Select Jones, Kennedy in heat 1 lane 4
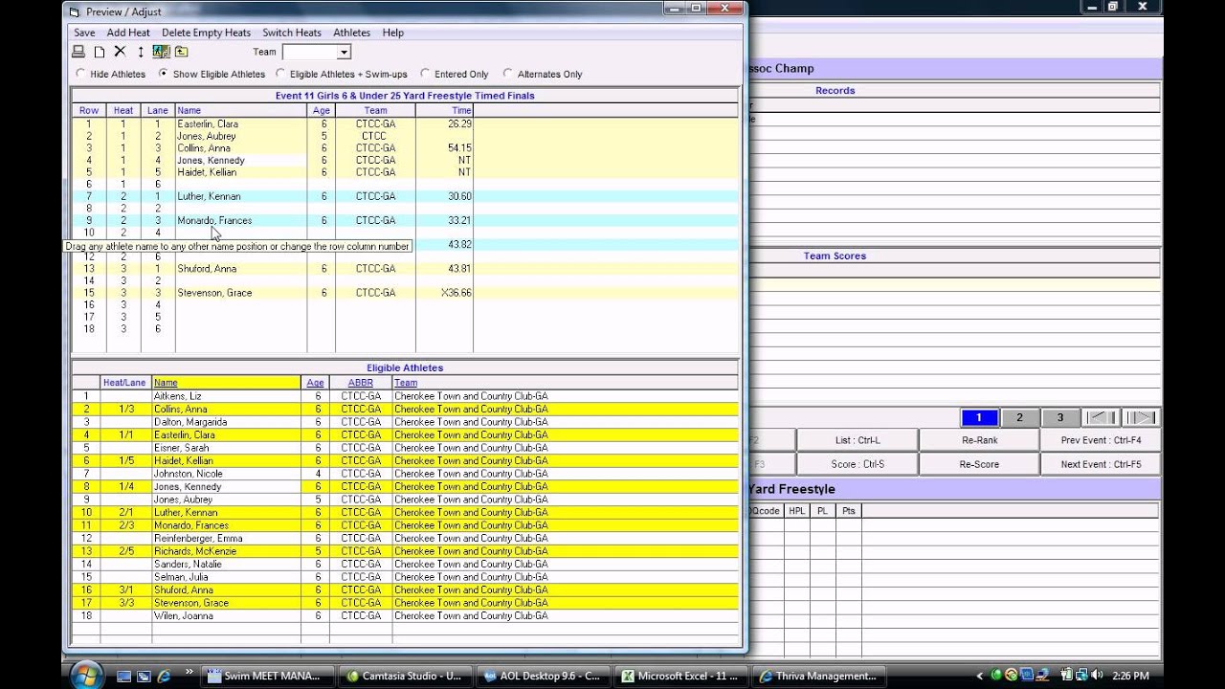This screenshot has height=689, width=1225. (x=211, y=160)
